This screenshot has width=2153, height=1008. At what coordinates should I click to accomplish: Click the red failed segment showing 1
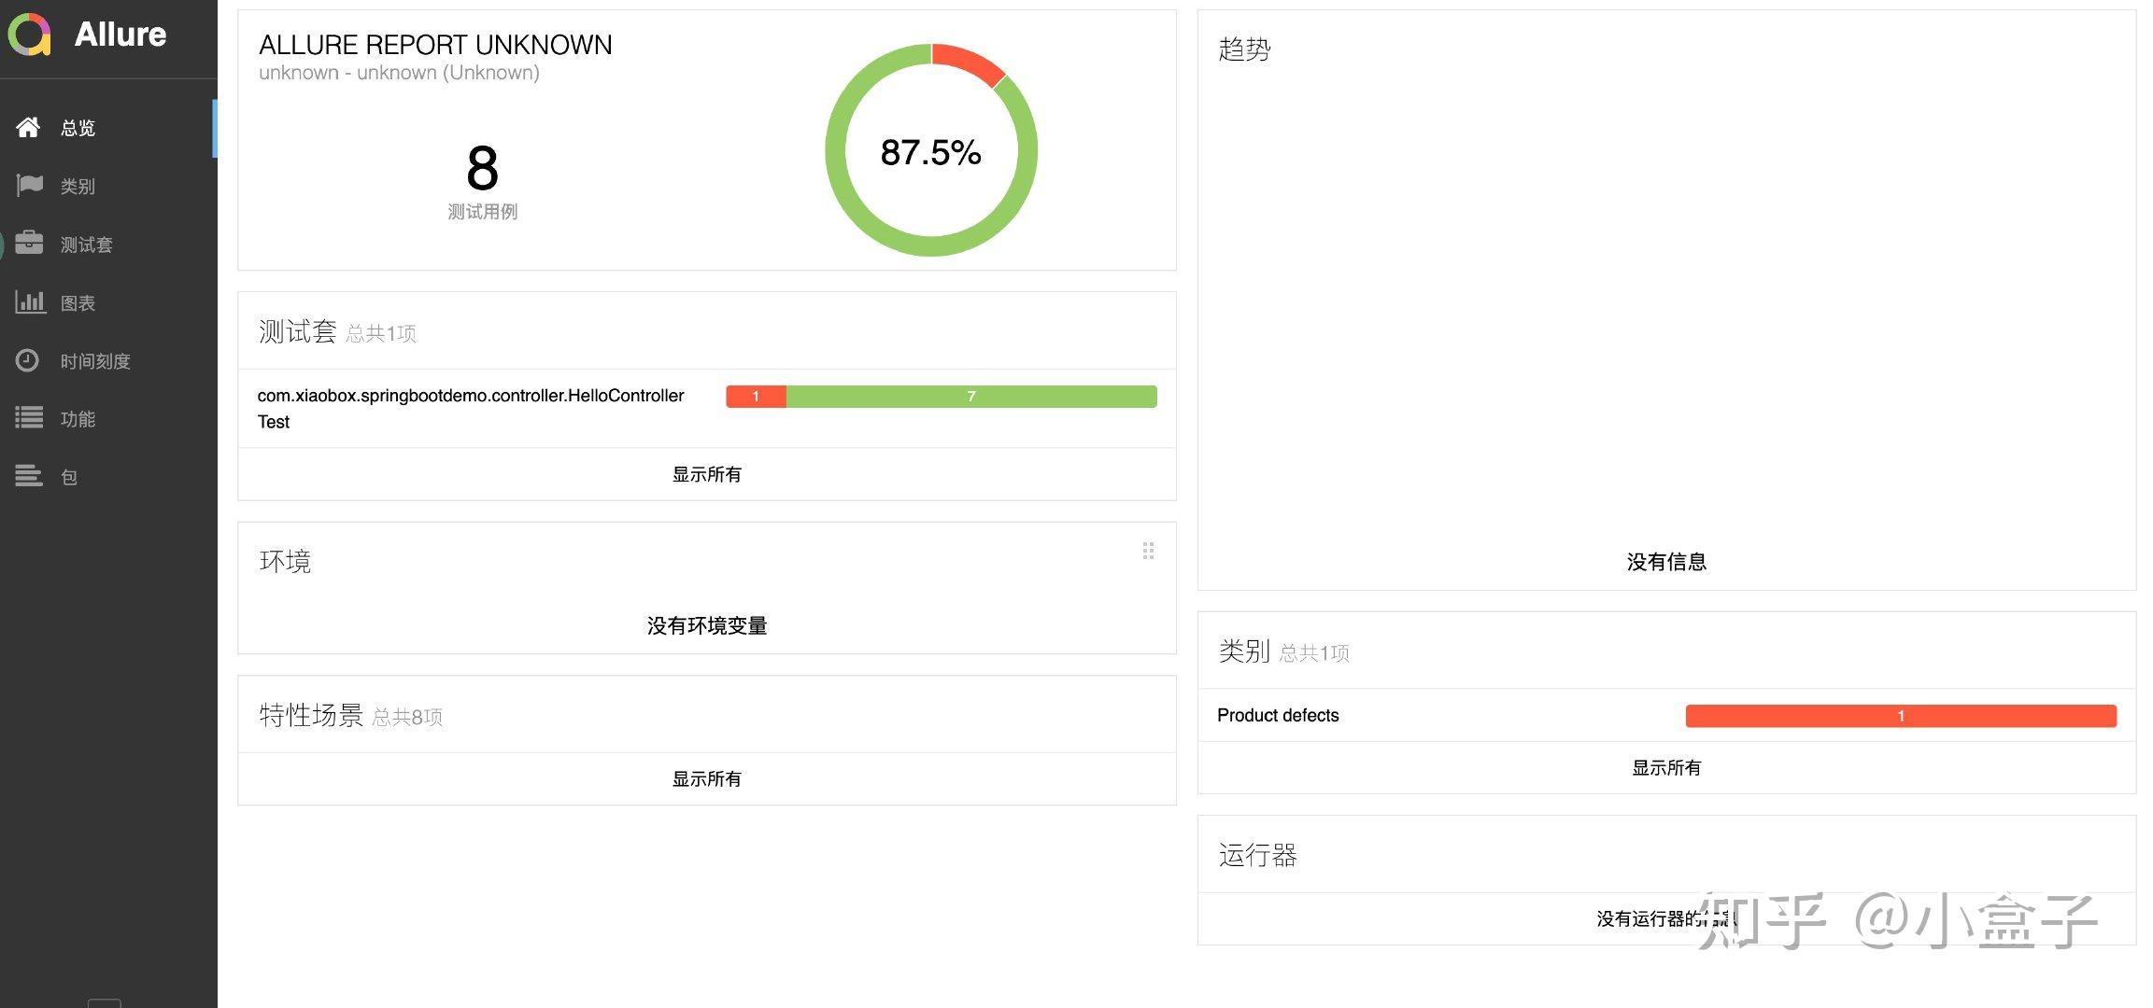click(756, 397)
